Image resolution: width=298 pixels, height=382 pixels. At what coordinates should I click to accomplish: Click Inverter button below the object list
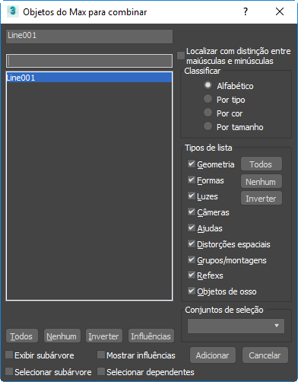coord(104,336)
